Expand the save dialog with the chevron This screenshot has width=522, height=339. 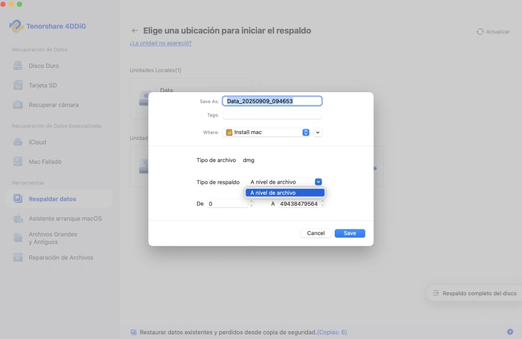point(318,133)
